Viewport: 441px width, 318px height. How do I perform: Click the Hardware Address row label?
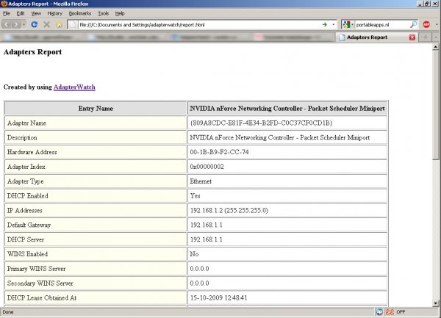(32, 152)
